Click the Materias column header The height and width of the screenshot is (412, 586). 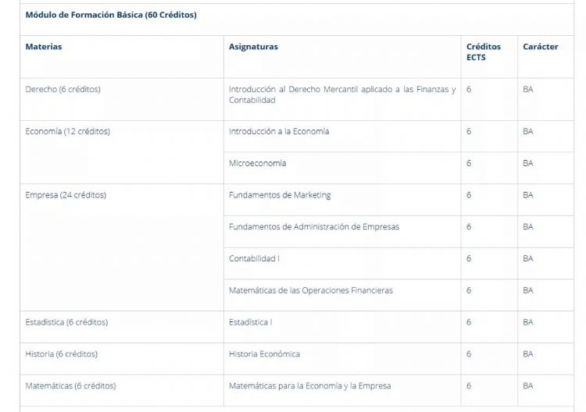click(x=44, y=47)
